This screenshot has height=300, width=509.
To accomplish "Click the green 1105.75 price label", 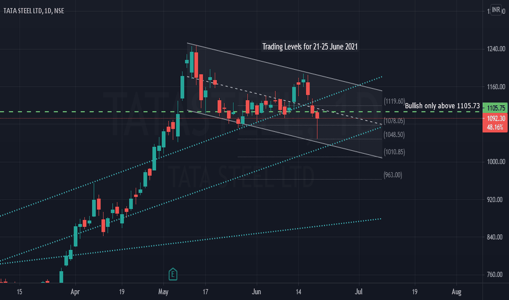I will pos(496,108).
